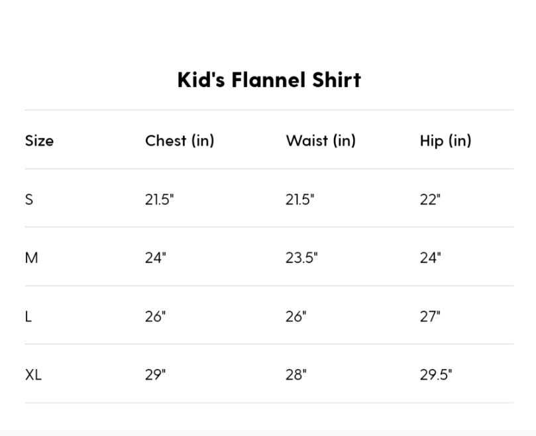Select the hip value 22" for size S
The height and width of the screenshot is (436, 536).
[430, 199]
